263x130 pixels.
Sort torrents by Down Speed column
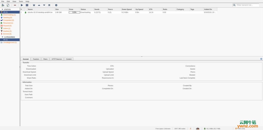128,9
